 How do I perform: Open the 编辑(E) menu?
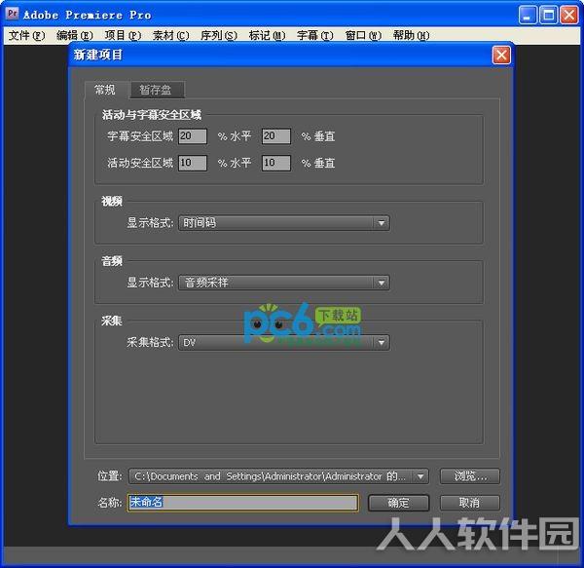point(75,35)
